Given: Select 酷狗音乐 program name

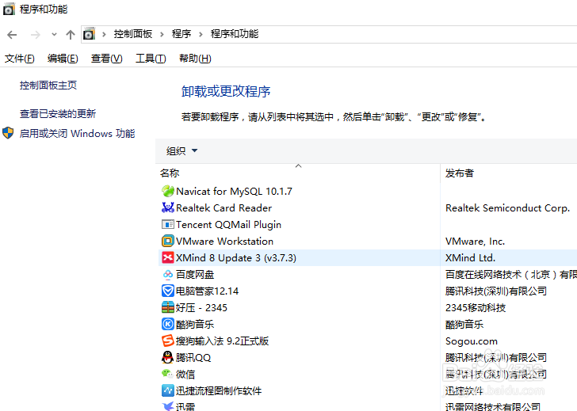Looking at the screenshot, I should pos(195,324).
